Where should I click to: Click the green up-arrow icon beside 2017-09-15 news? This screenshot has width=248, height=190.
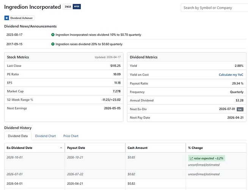coord(53,44)
